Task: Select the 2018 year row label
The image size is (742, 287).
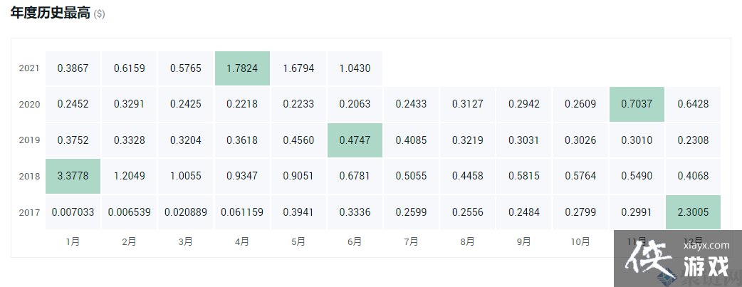Action: tap(29, 176)
